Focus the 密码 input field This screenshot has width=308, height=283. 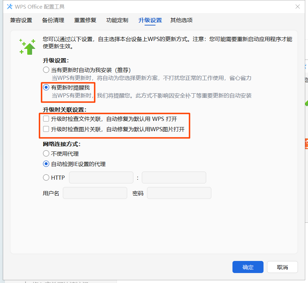coord(179,193)
